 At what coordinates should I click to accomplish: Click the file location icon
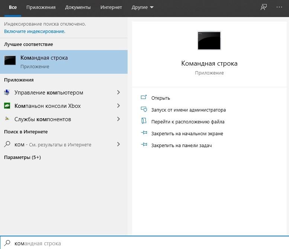(144, 121)
